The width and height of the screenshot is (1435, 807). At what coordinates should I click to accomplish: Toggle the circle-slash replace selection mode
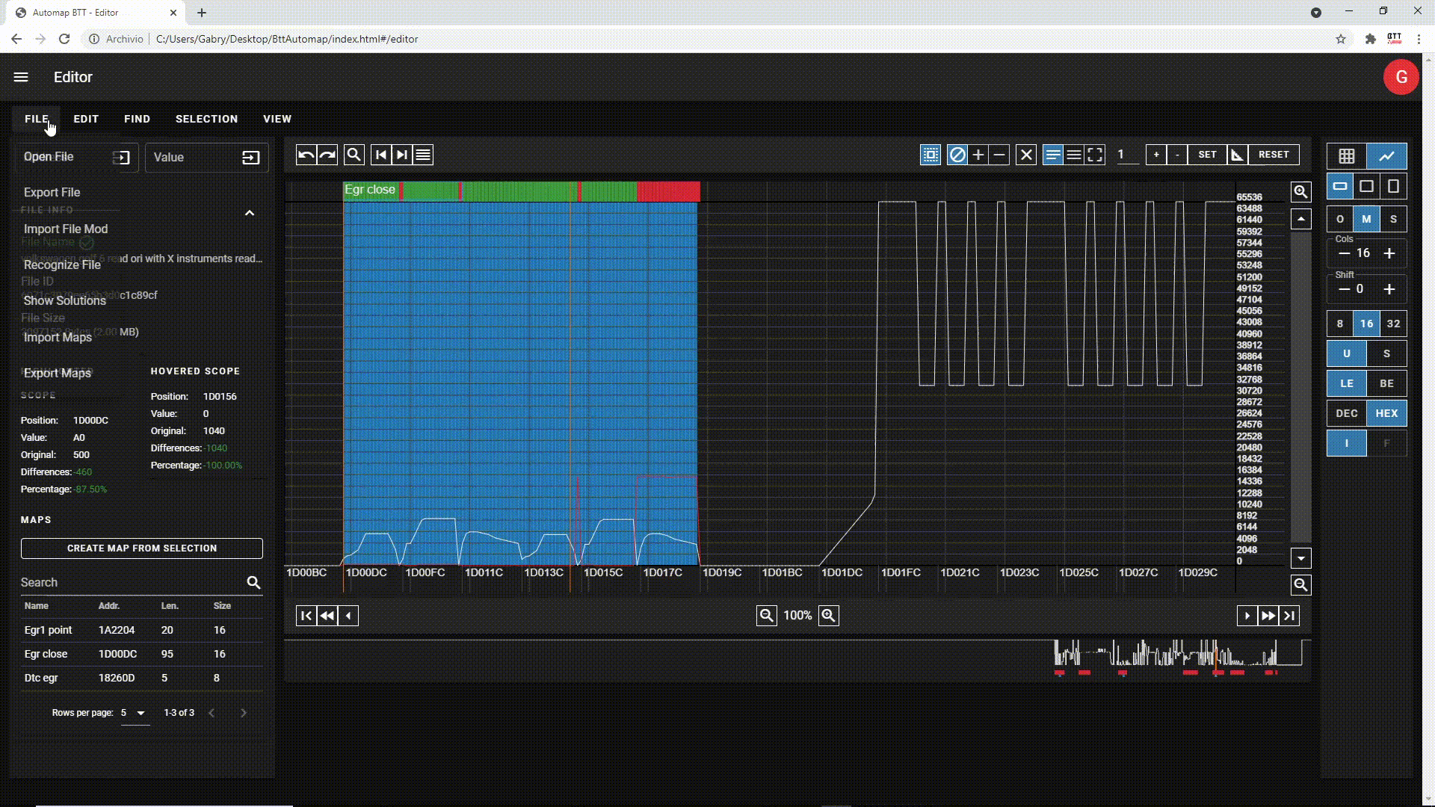click(x=957, y=155)
